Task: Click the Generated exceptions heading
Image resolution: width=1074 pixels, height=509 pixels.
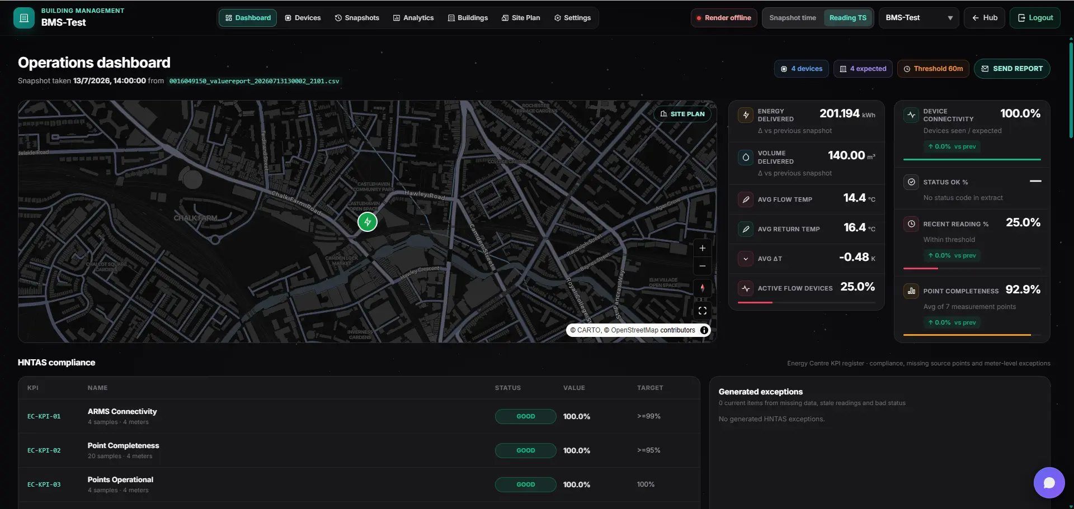Action: (x=761, y=392)
